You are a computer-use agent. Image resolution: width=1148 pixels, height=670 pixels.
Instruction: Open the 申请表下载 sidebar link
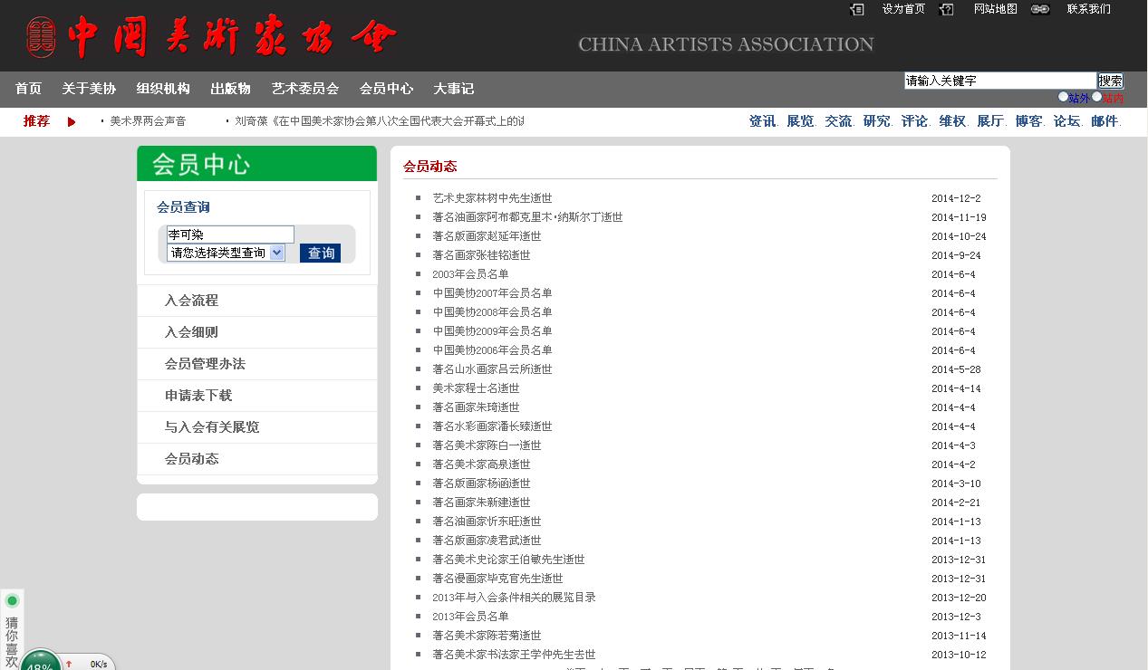(x=198, y=396)
